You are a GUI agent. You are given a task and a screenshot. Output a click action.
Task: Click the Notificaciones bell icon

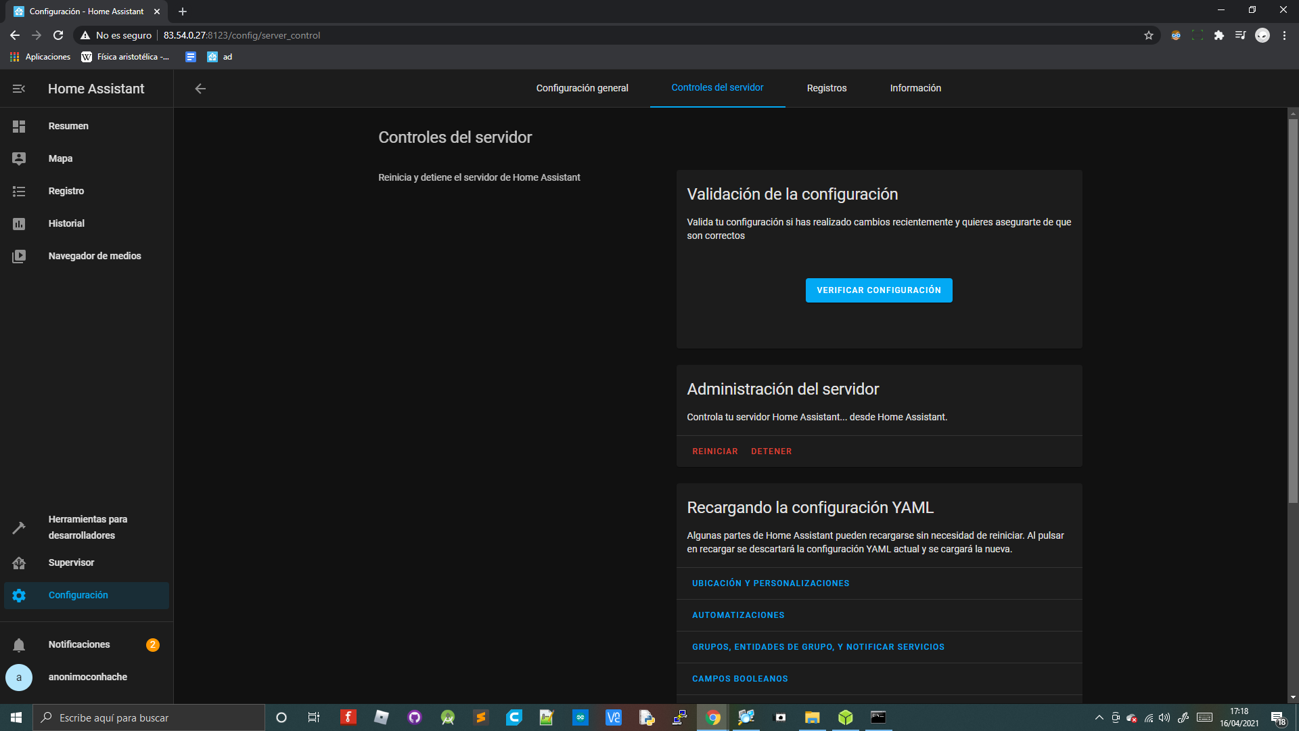tap(19, 645)
